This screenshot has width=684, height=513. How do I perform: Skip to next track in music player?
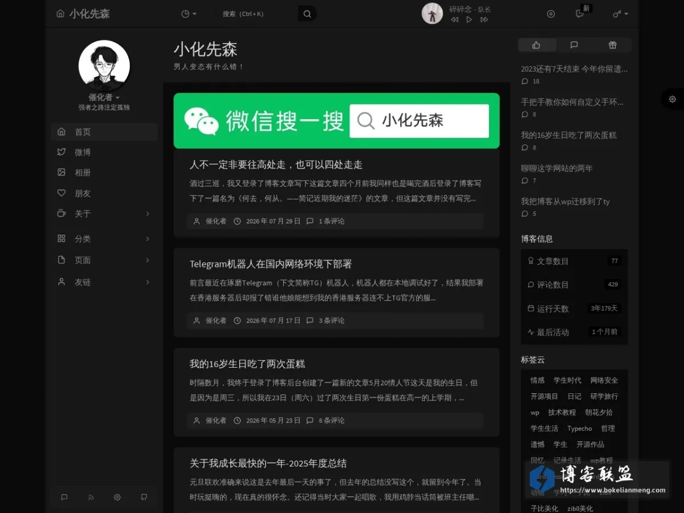[484, 19]
